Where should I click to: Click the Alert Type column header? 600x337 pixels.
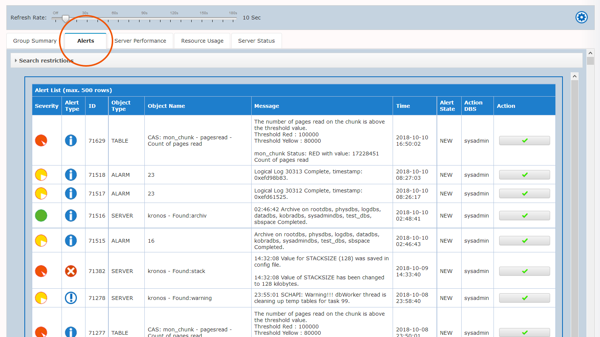[73, 106]
